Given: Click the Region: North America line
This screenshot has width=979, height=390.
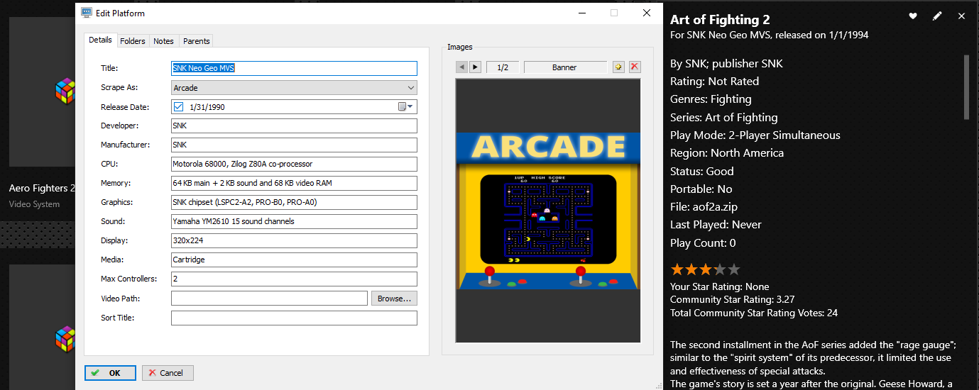Looking at the screenshot, I should pos(727,153).
